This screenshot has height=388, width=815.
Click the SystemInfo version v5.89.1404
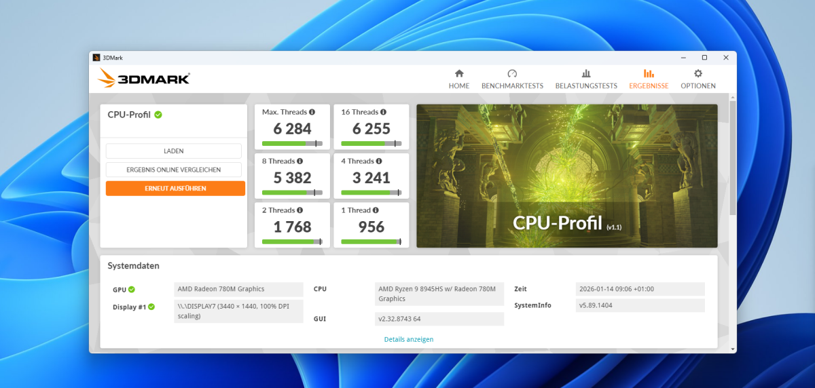[640, 305]
